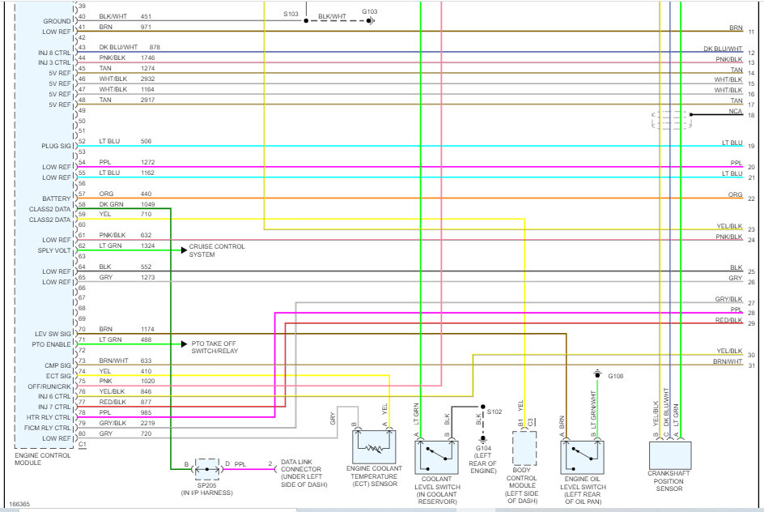
Task: Click the Engine Coolant Temperature sensor symbol
Action: [374, 446]
